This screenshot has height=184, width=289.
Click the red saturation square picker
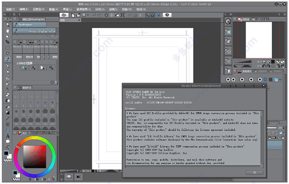click(35, 157)
